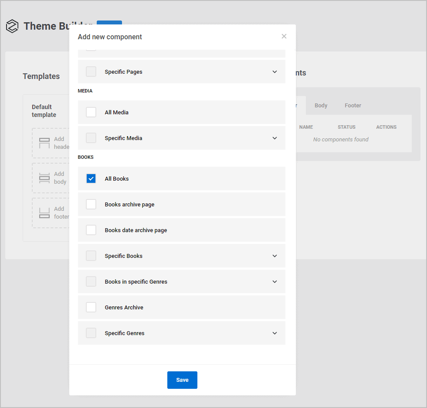Click the Theme Builder logo icon
The width and height of the screenshot is (427, 408).
point(12,26)
